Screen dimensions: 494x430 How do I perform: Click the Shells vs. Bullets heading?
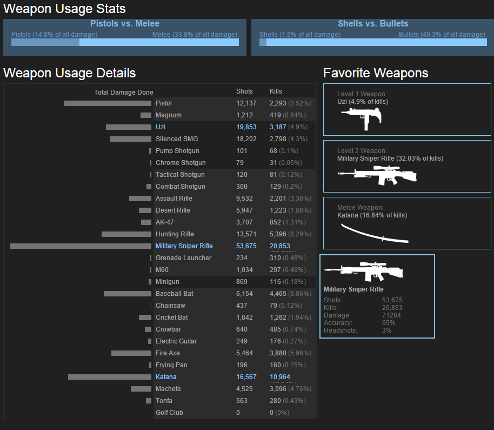(373, 24)
